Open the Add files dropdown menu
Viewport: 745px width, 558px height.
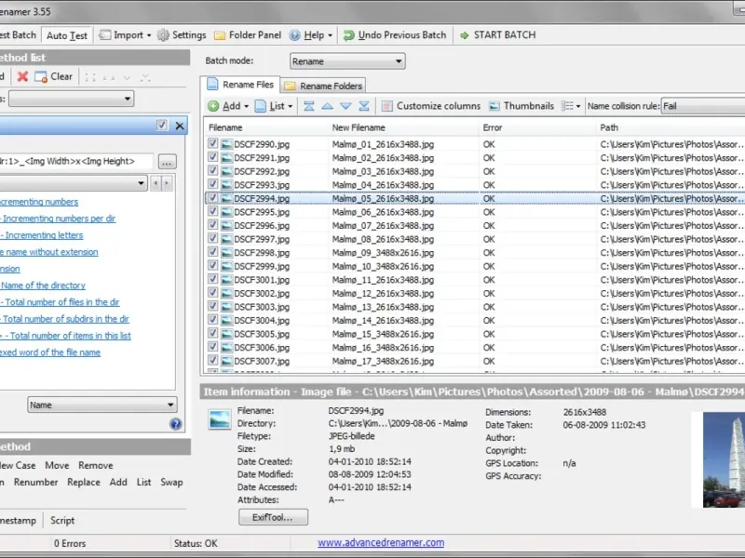tap(230, 106)
